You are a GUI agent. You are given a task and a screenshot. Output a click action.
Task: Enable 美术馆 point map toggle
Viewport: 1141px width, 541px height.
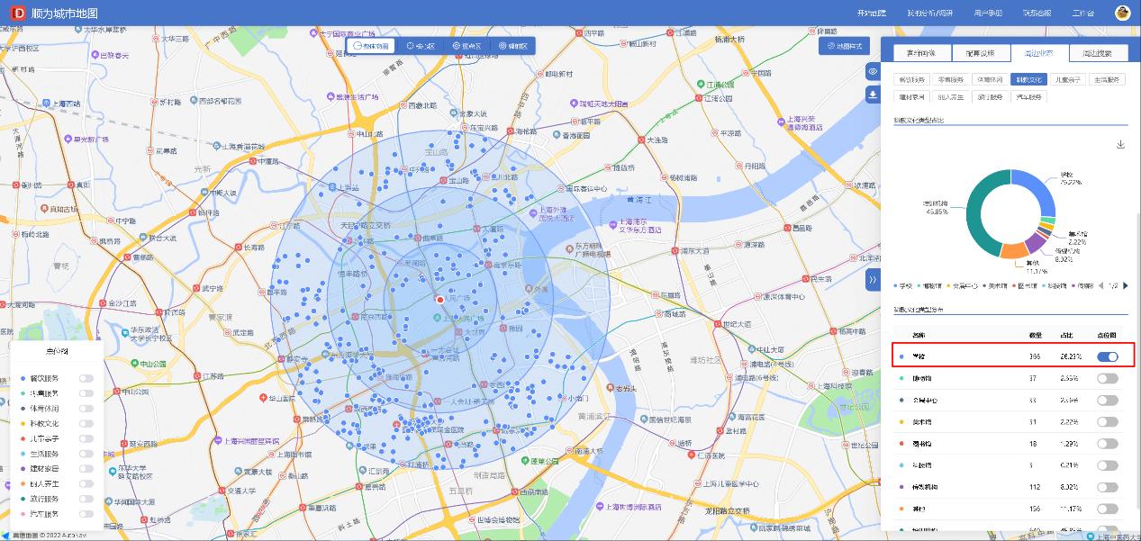tap(1108, 422)
